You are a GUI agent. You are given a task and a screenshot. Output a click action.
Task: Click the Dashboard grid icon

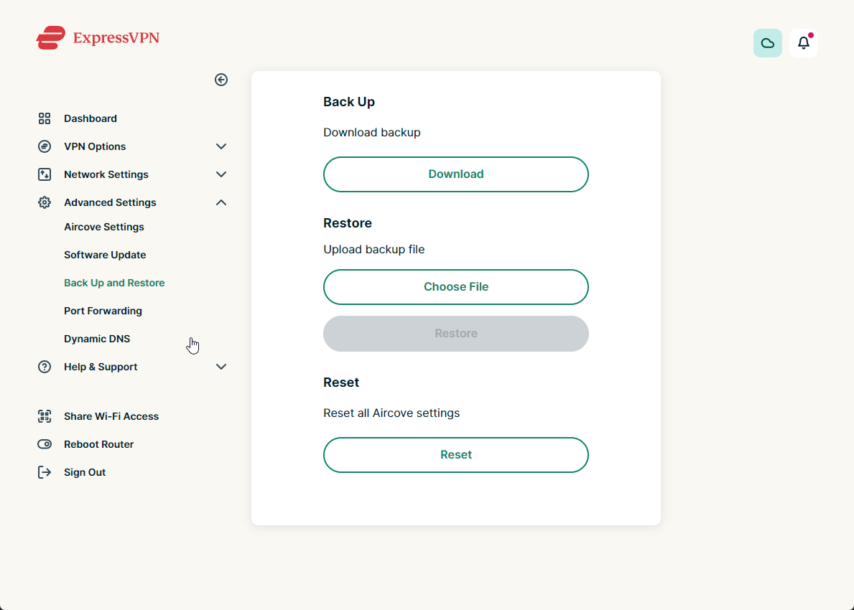[x=45, y=118]
